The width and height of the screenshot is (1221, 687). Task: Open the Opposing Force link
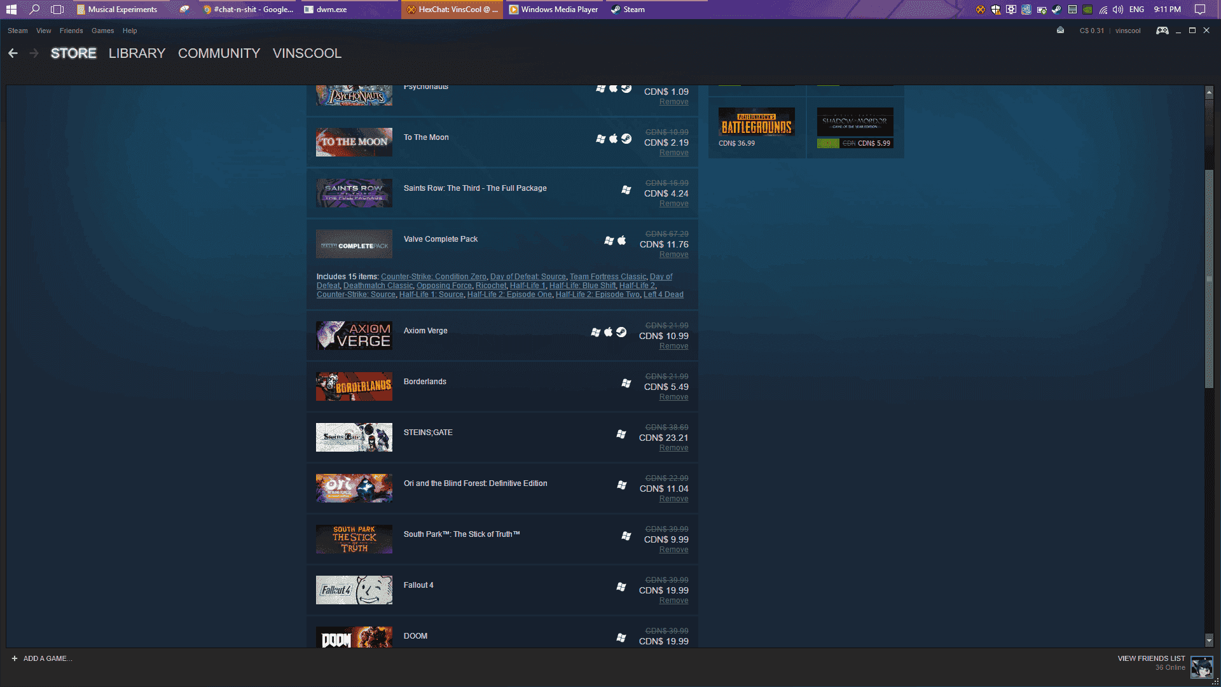coord(444,286)
